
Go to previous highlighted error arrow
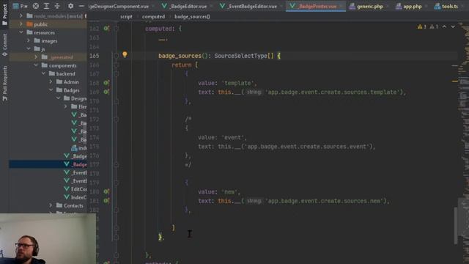pyautogui.click(x=444, y=27)
